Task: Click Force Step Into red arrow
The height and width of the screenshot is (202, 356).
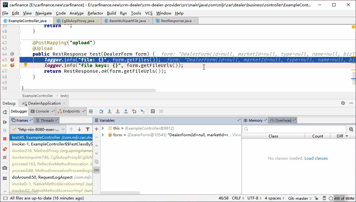Action: click(x=118, y=111)
